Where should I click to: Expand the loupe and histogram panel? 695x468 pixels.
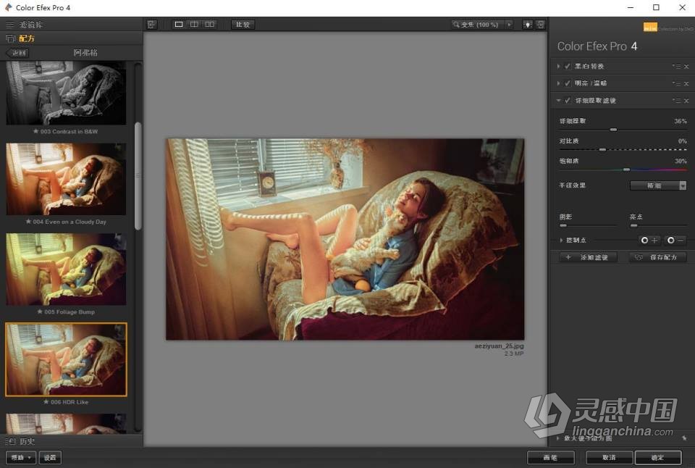pyautogui.click(x=558, y=438)
